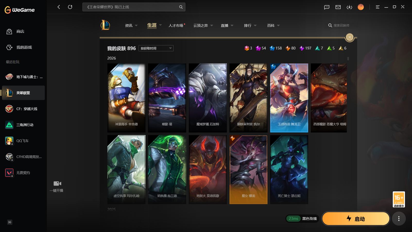Switch to the 人才市场 tab

point(176,26)
